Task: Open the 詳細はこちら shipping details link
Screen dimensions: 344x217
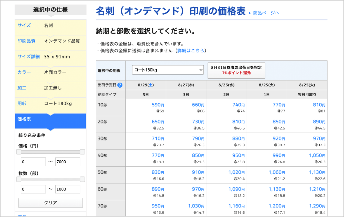Action: click(191, 51)
